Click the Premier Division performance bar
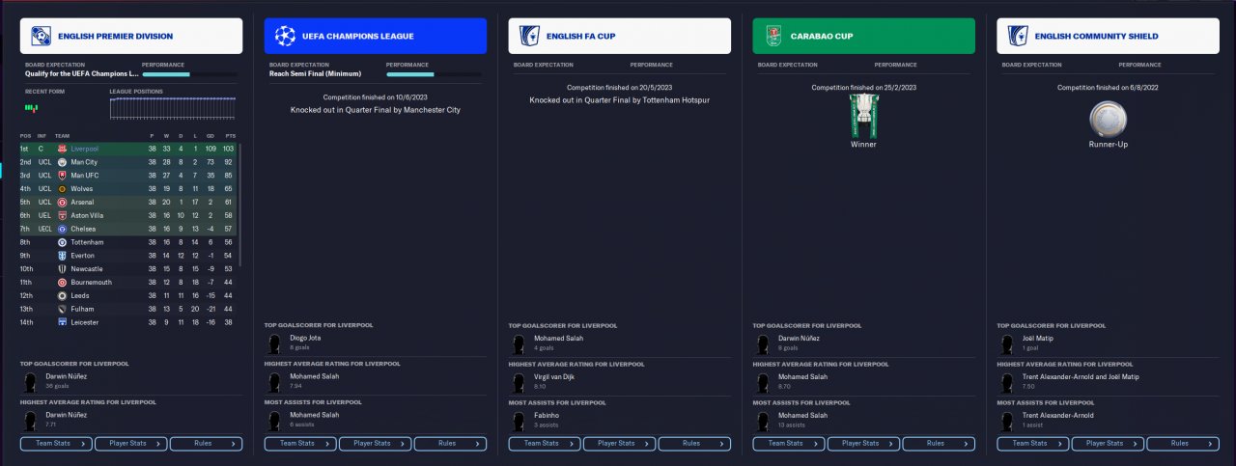 pos(190,74)
